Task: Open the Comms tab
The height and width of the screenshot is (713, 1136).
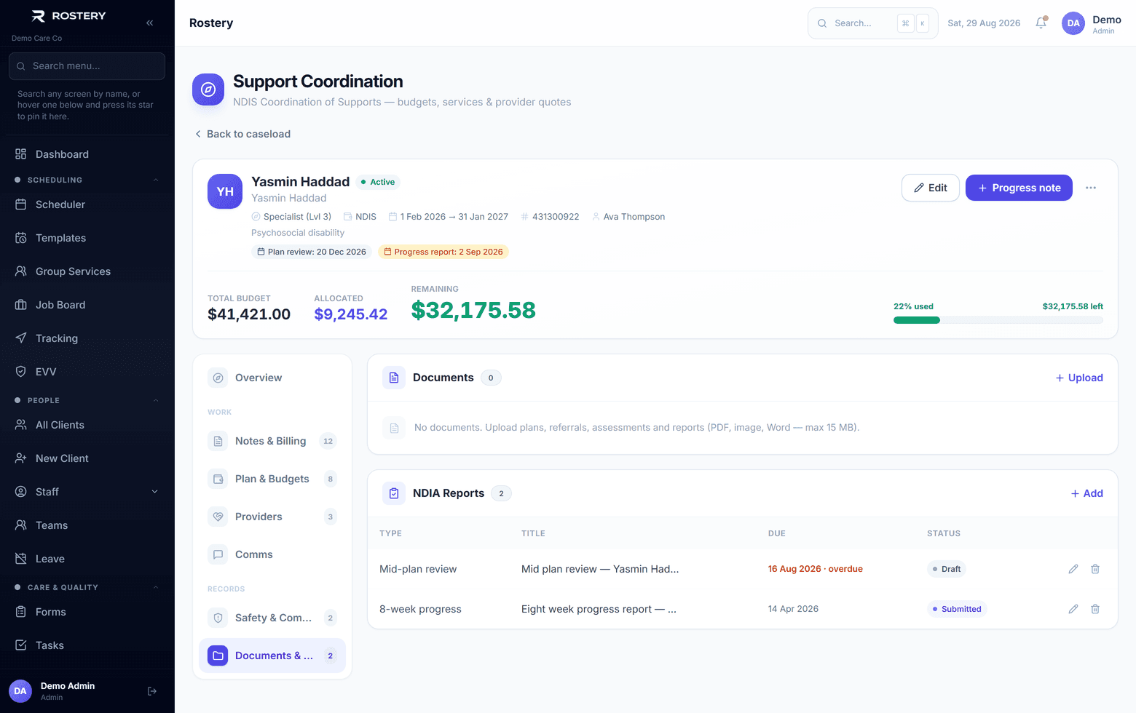Action: pos(272,554)
